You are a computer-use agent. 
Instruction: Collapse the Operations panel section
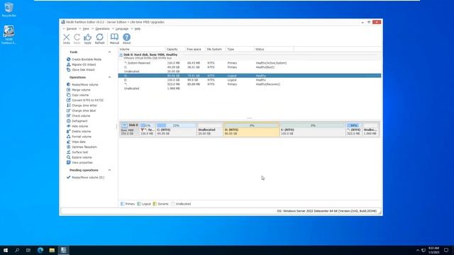click(x=109, y=77)
